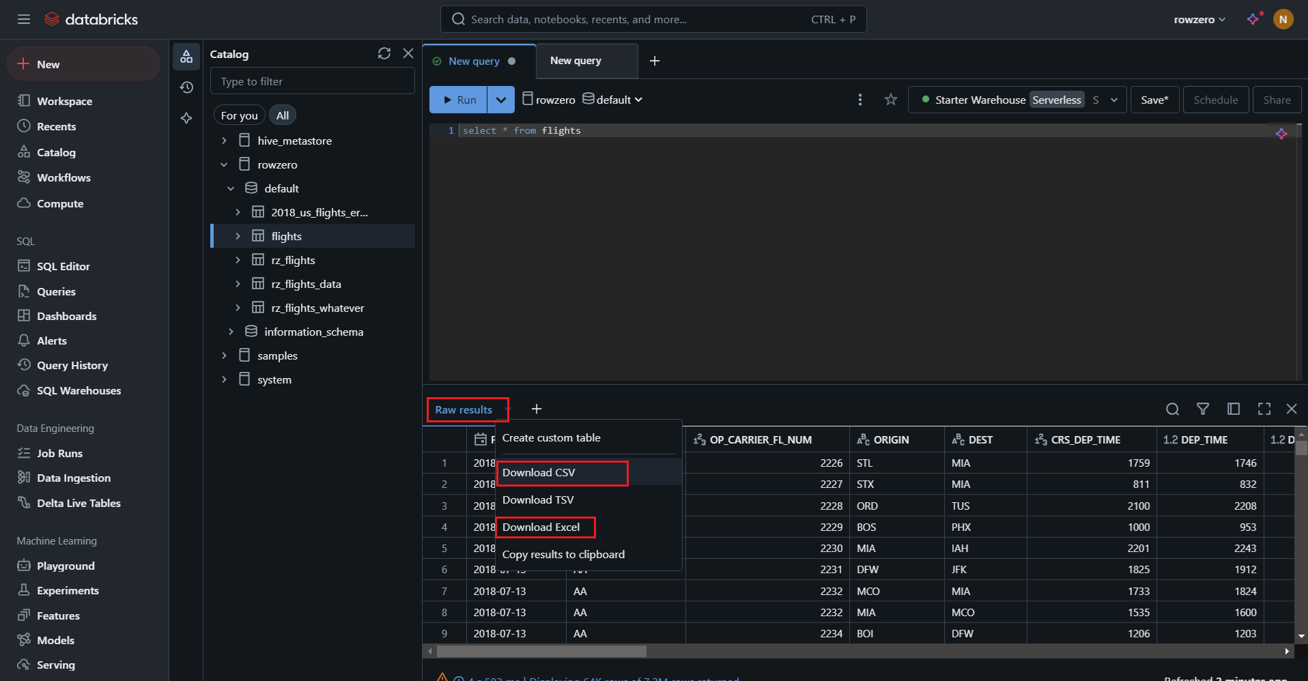The width and height of the screenshot is (1308, 681).
Task: Click the filter icon in results panel
Action: pyautogui.click(x=1203, y=409)
